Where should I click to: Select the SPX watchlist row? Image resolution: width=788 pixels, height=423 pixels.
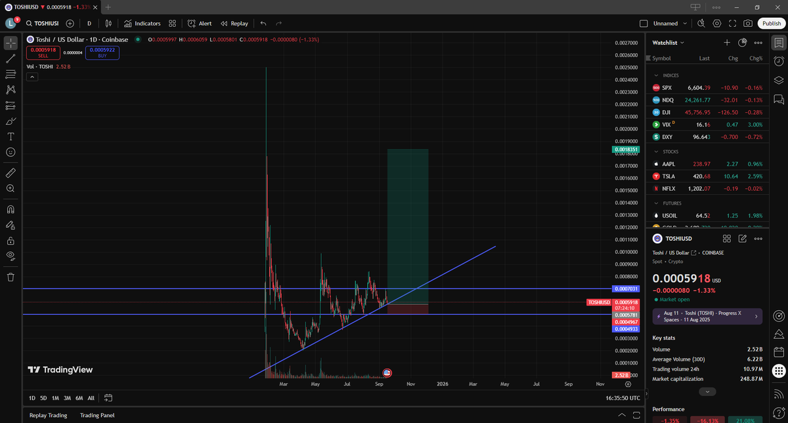(x=708, y=87)
